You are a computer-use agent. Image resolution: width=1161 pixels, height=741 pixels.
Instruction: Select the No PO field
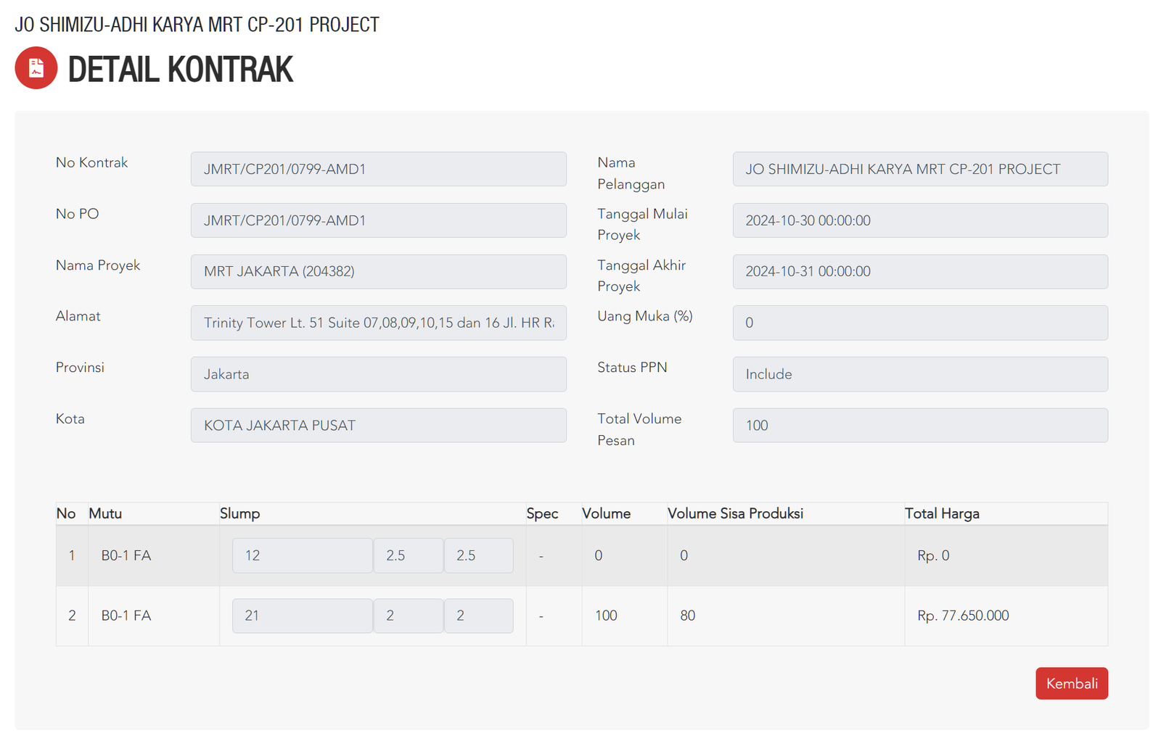point(378,220)
